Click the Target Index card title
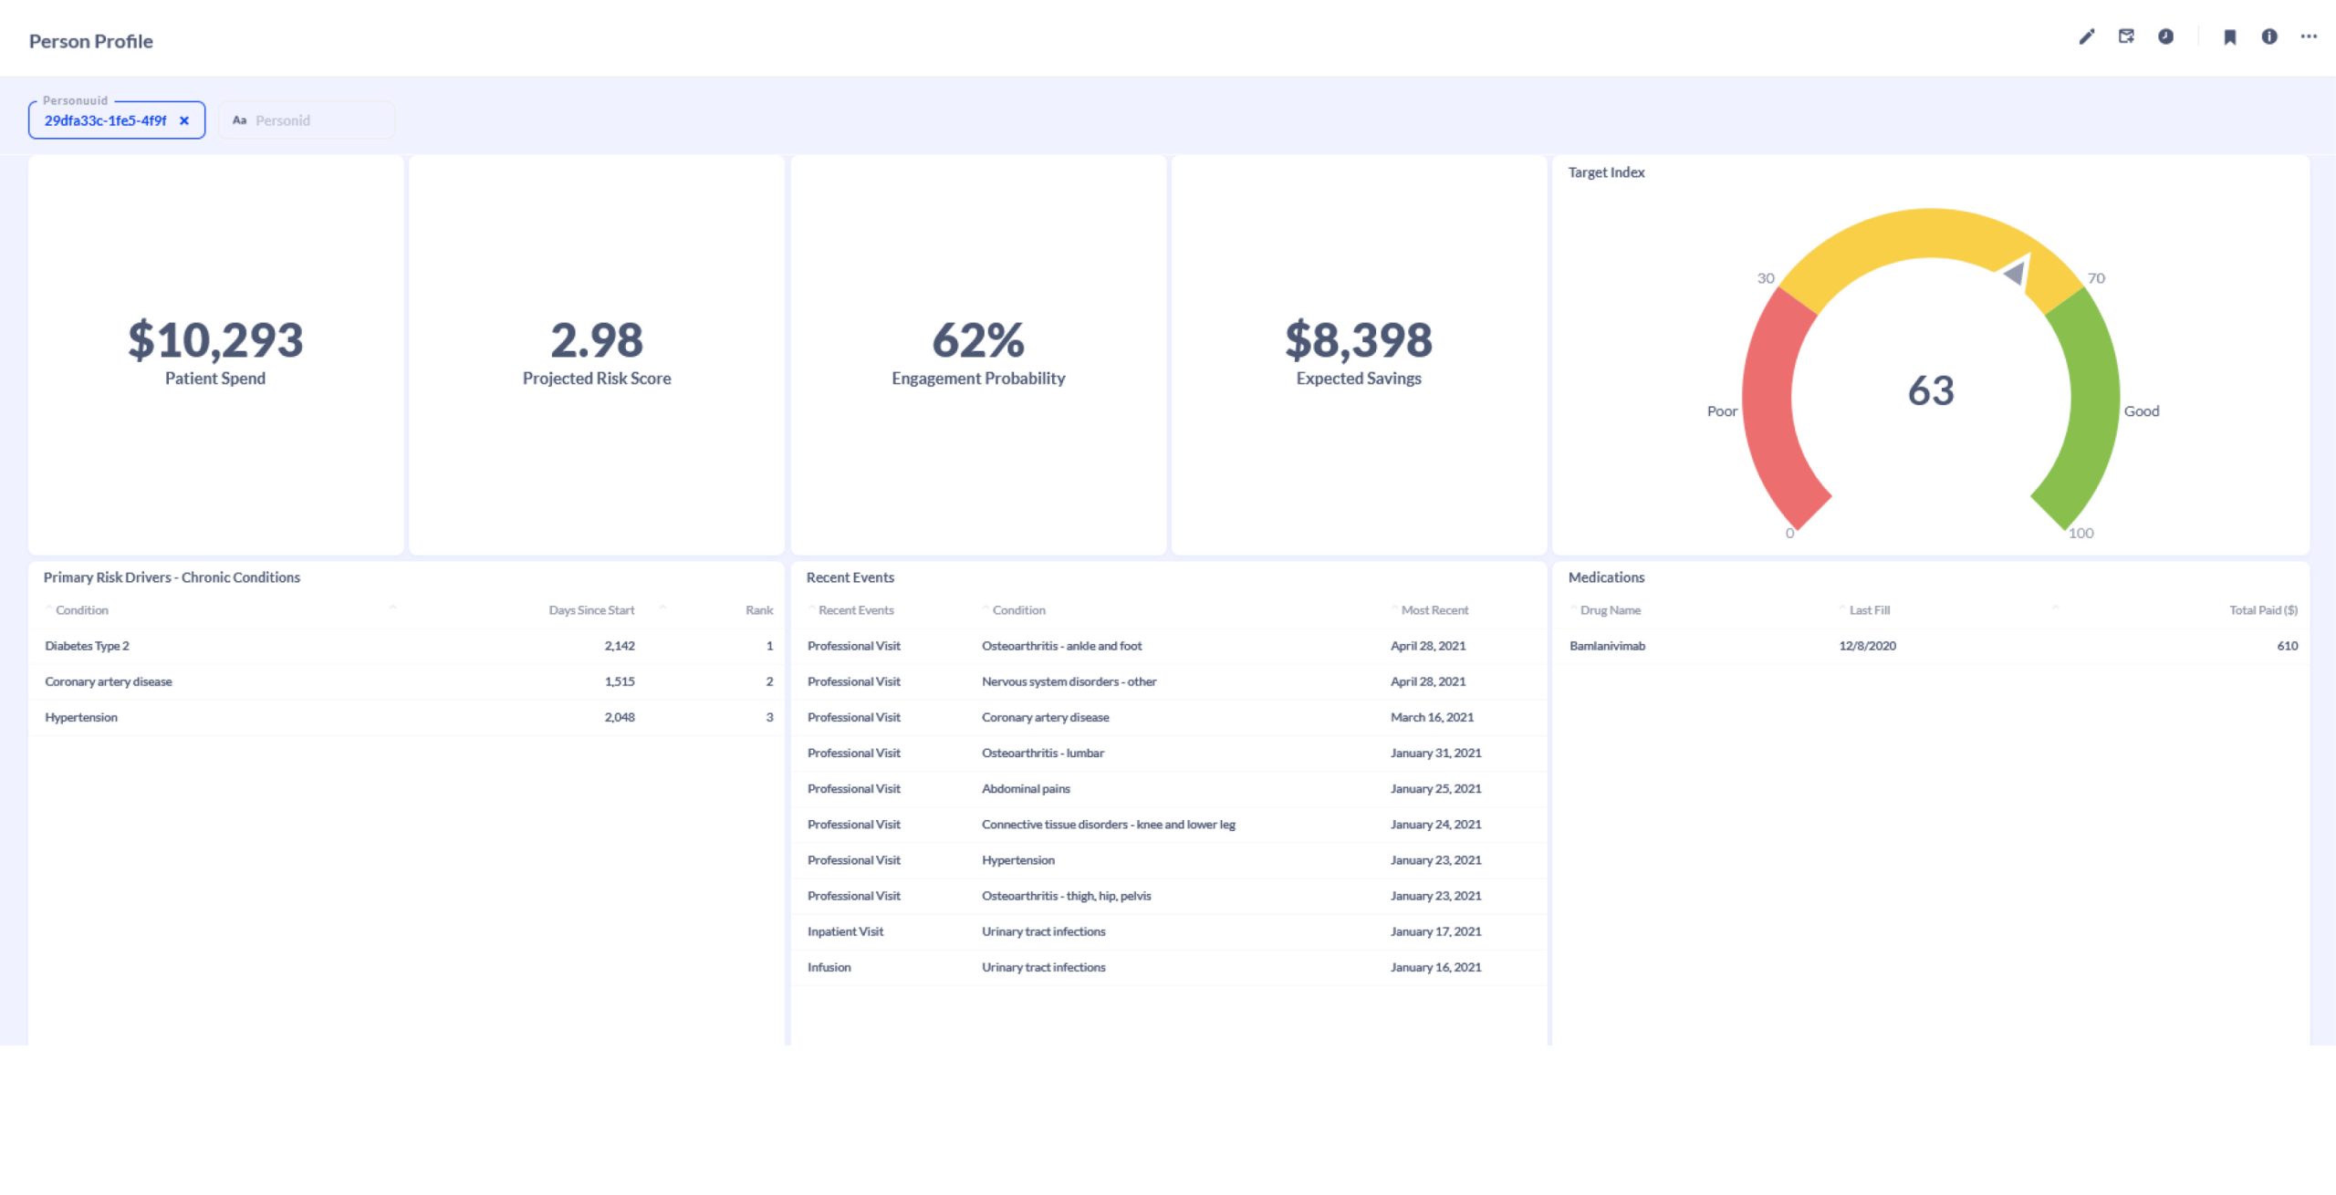 1606,172
